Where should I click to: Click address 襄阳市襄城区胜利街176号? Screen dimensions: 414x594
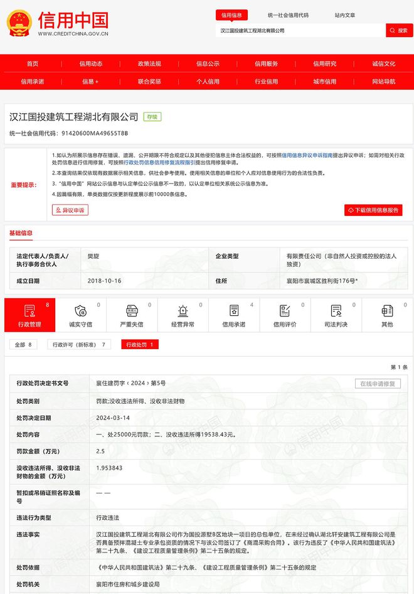pos(322,281)
